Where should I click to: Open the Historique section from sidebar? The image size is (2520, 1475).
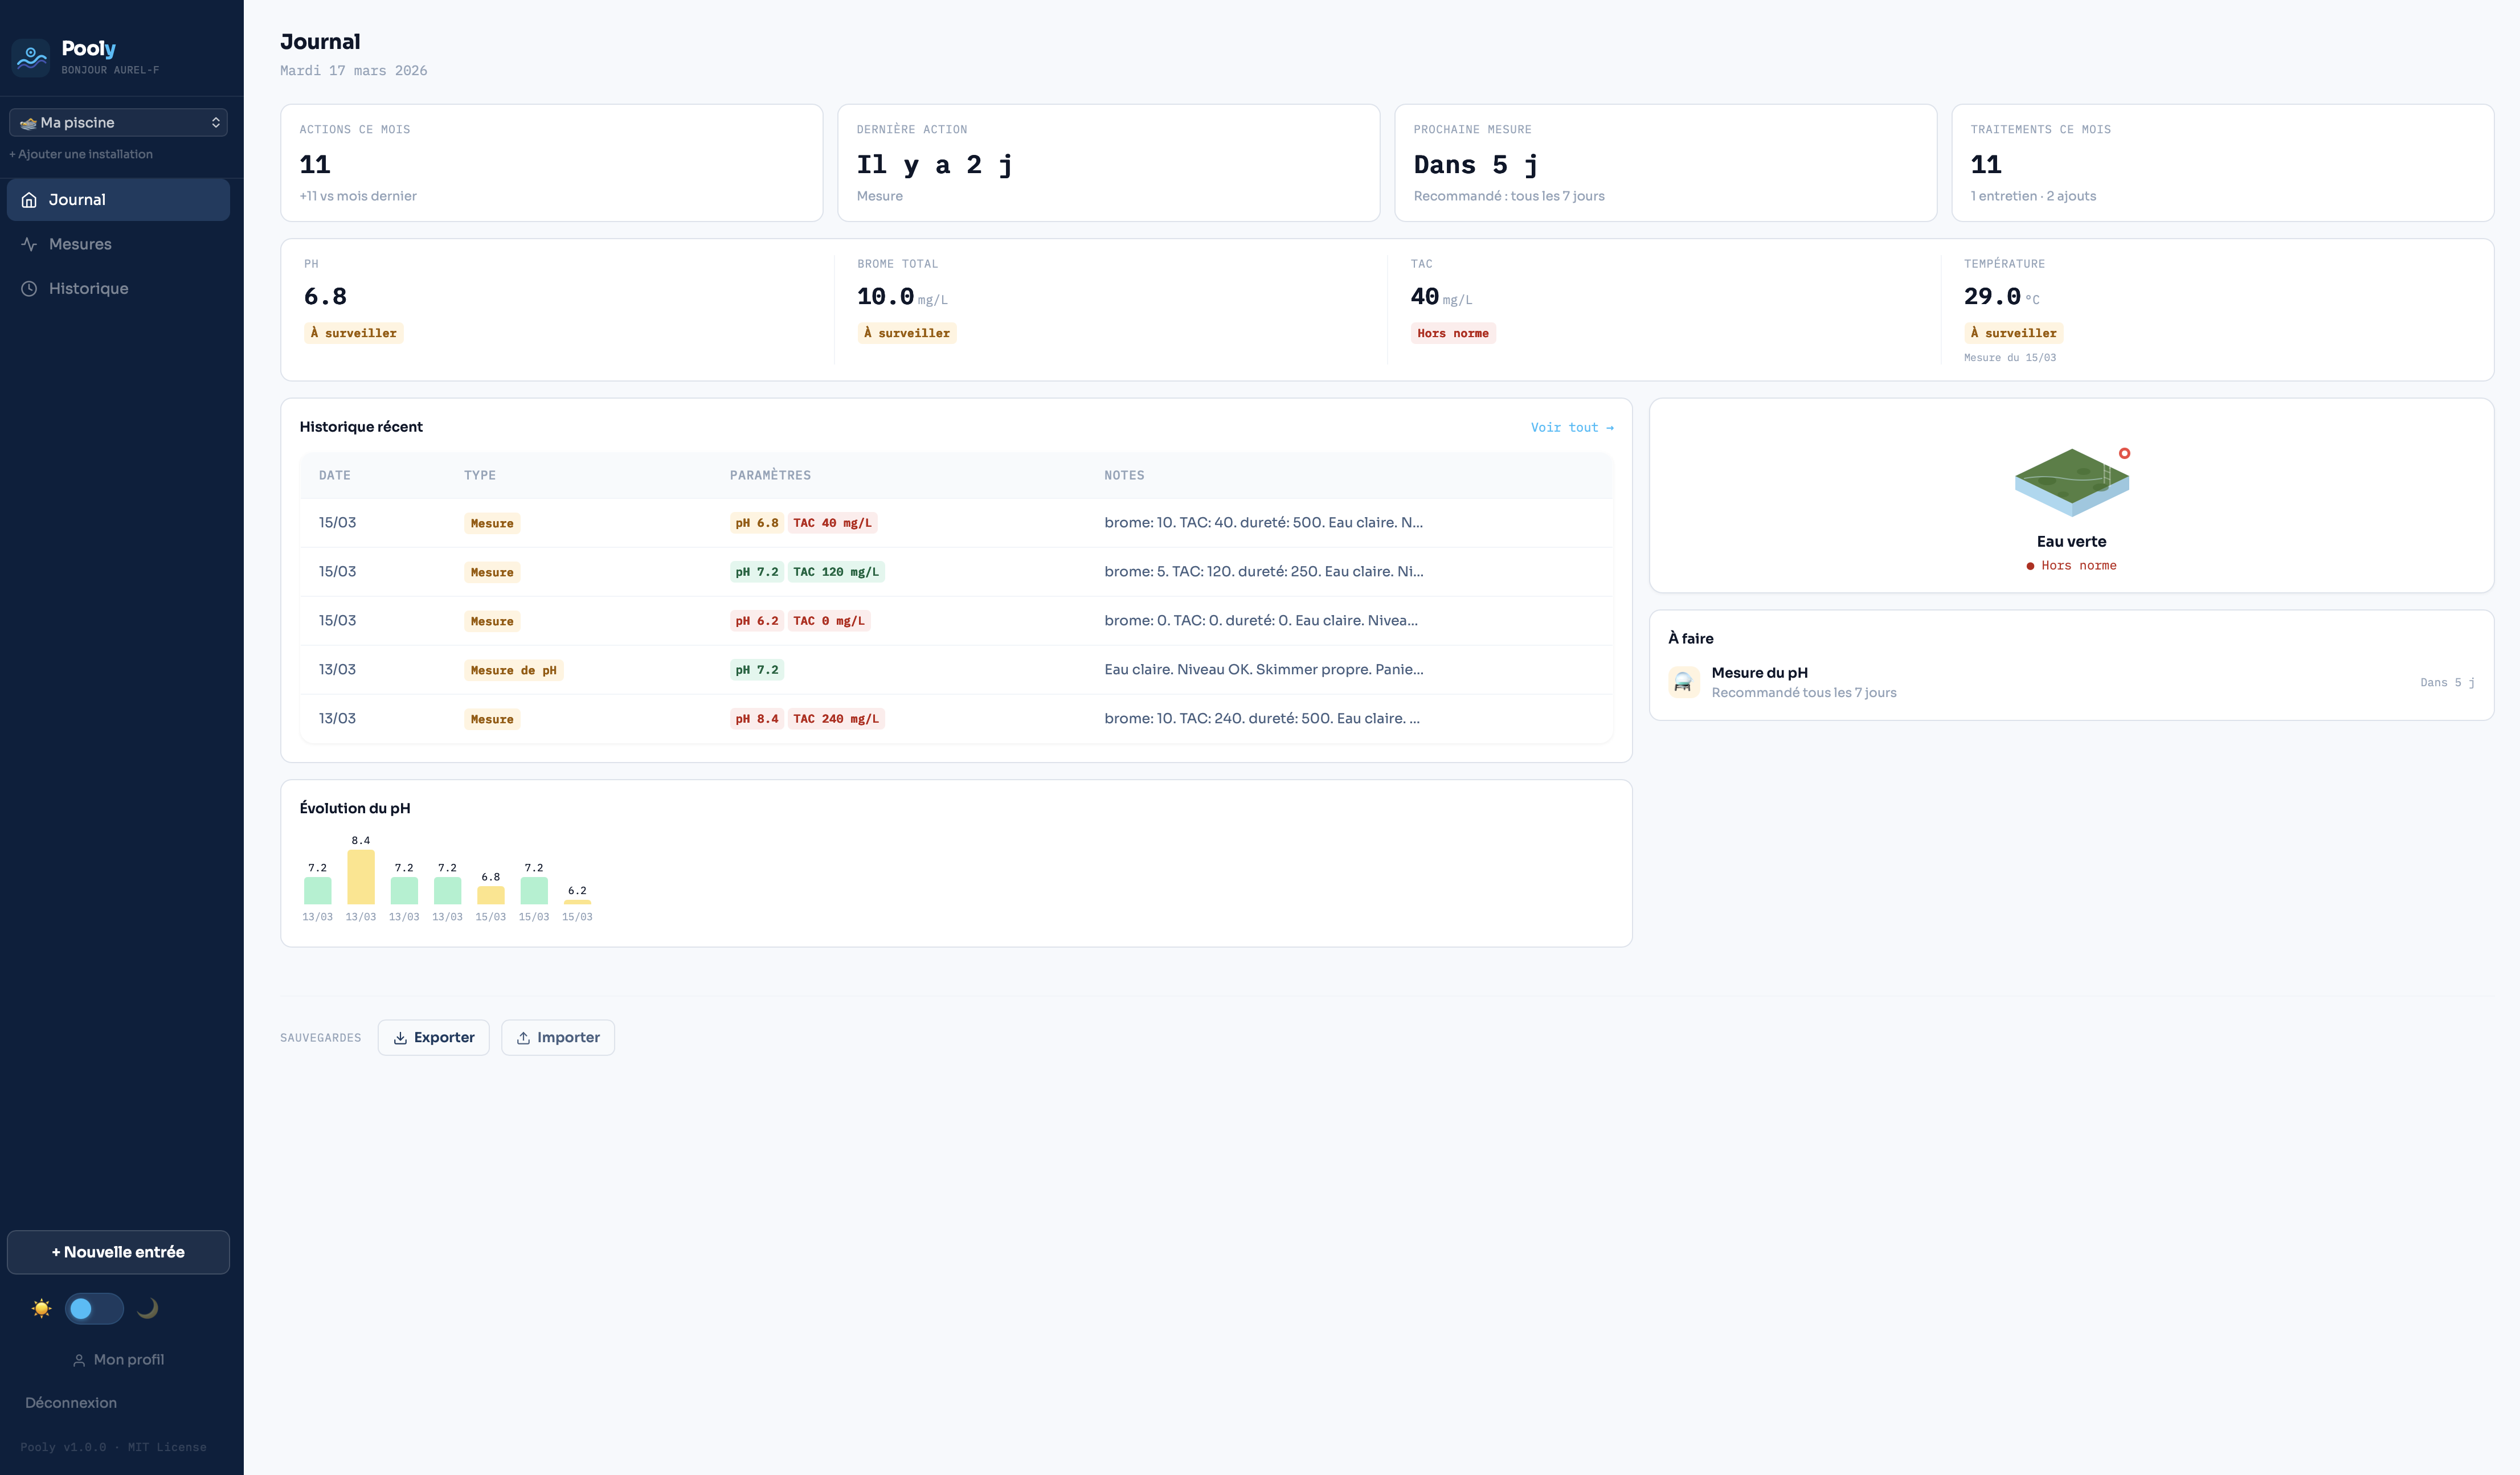pyautogui.click(x=88, y=288)
